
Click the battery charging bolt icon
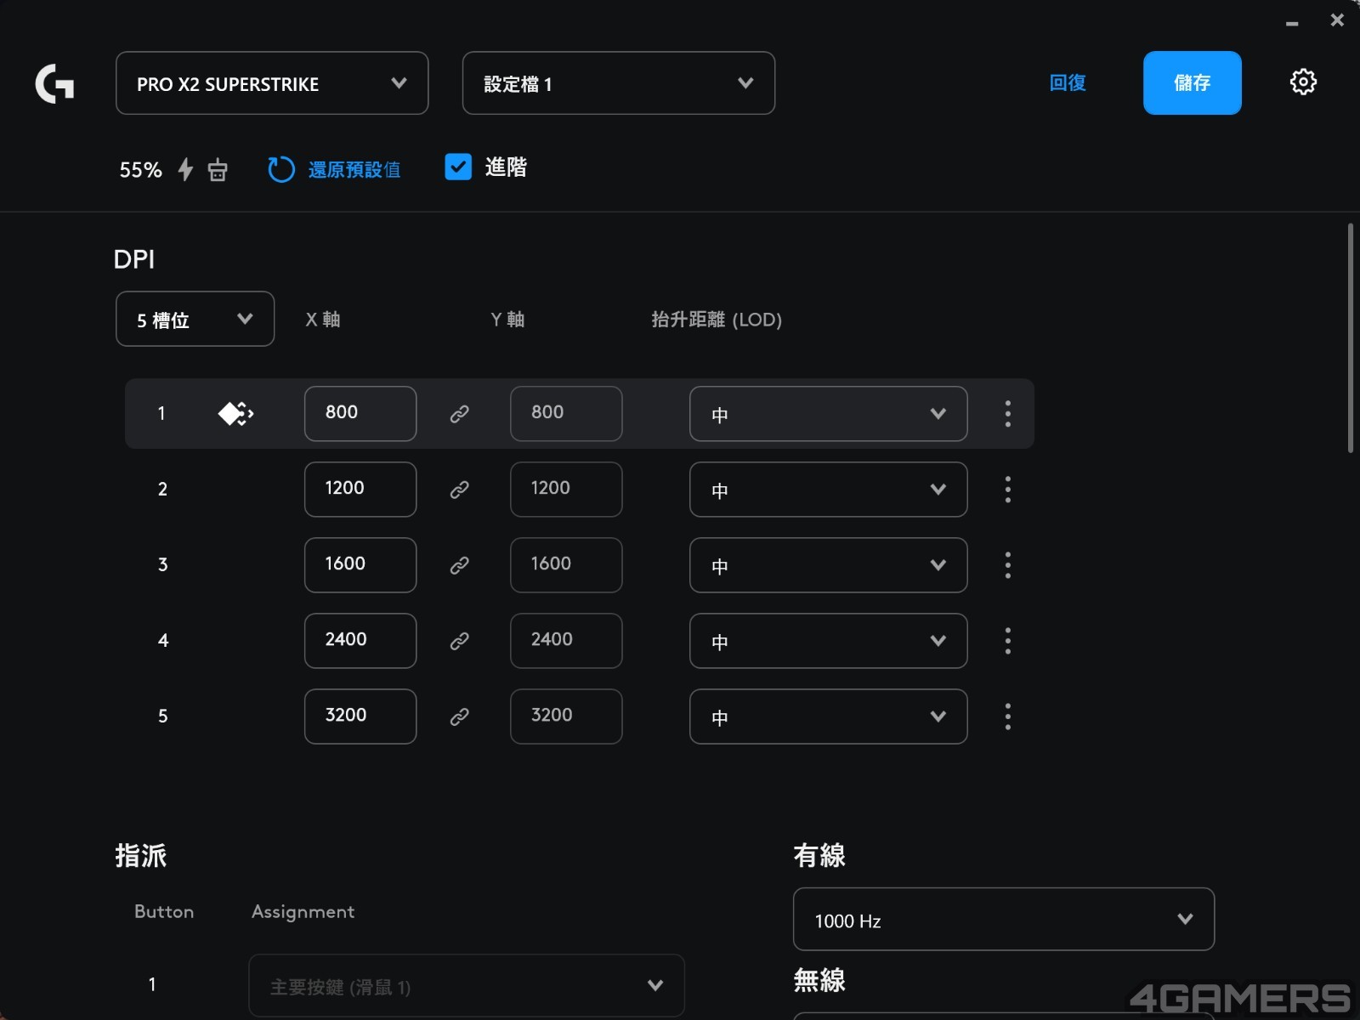[x=185, y=169]
